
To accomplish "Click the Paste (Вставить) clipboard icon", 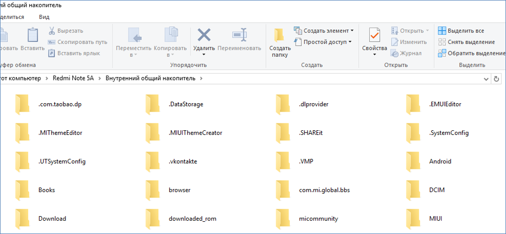I will [33, 35].
